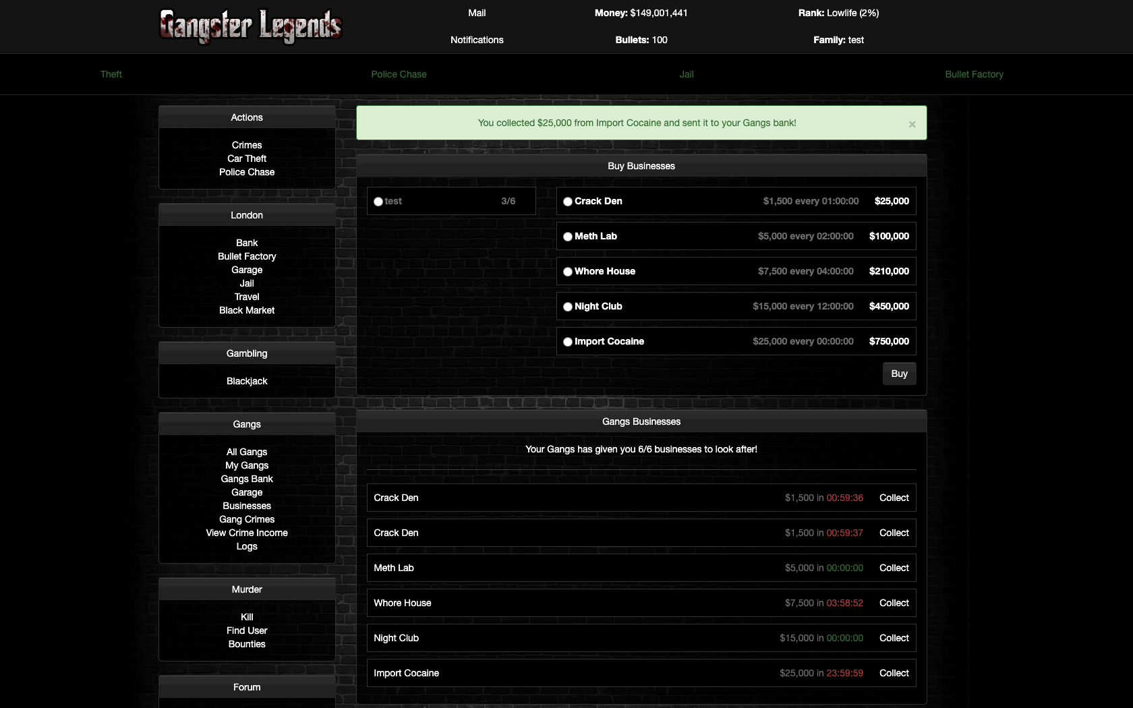Go to the Theft tab
The image size is (1133, 708).
coord(111,74)
